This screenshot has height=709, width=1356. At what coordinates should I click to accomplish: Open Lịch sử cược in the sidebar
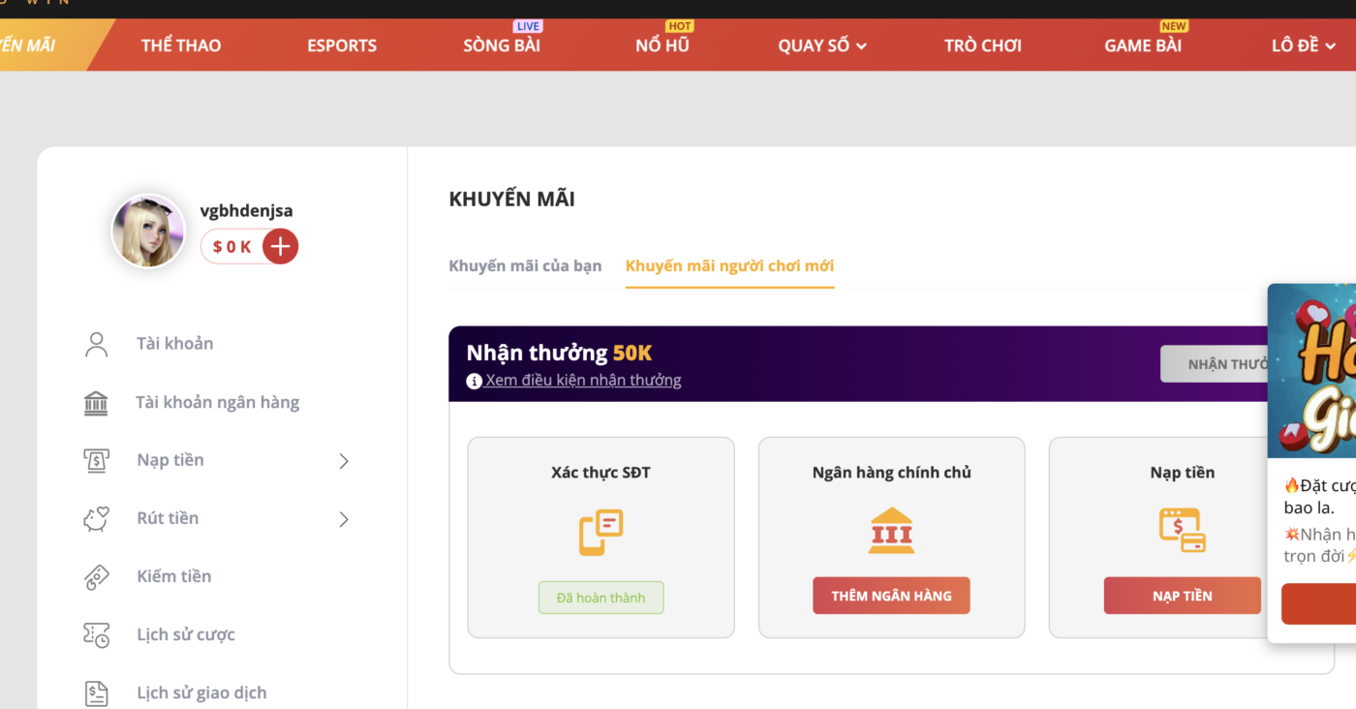click(x=186, y=634)
